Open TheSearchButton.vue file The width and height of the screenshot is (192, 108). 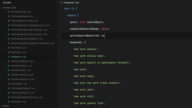click(x=22, y=61)
